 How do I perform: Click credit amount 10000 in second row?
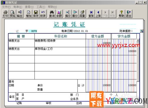pyautogui.click(x=132, y=51)
